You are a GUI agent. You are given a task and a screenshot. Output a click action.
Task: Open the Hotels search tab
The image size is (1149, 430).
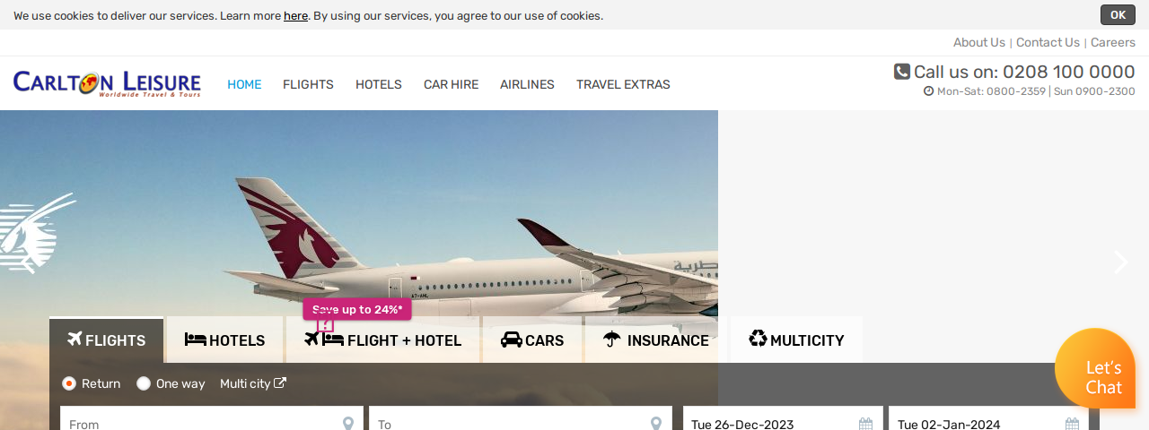(224, 340)
